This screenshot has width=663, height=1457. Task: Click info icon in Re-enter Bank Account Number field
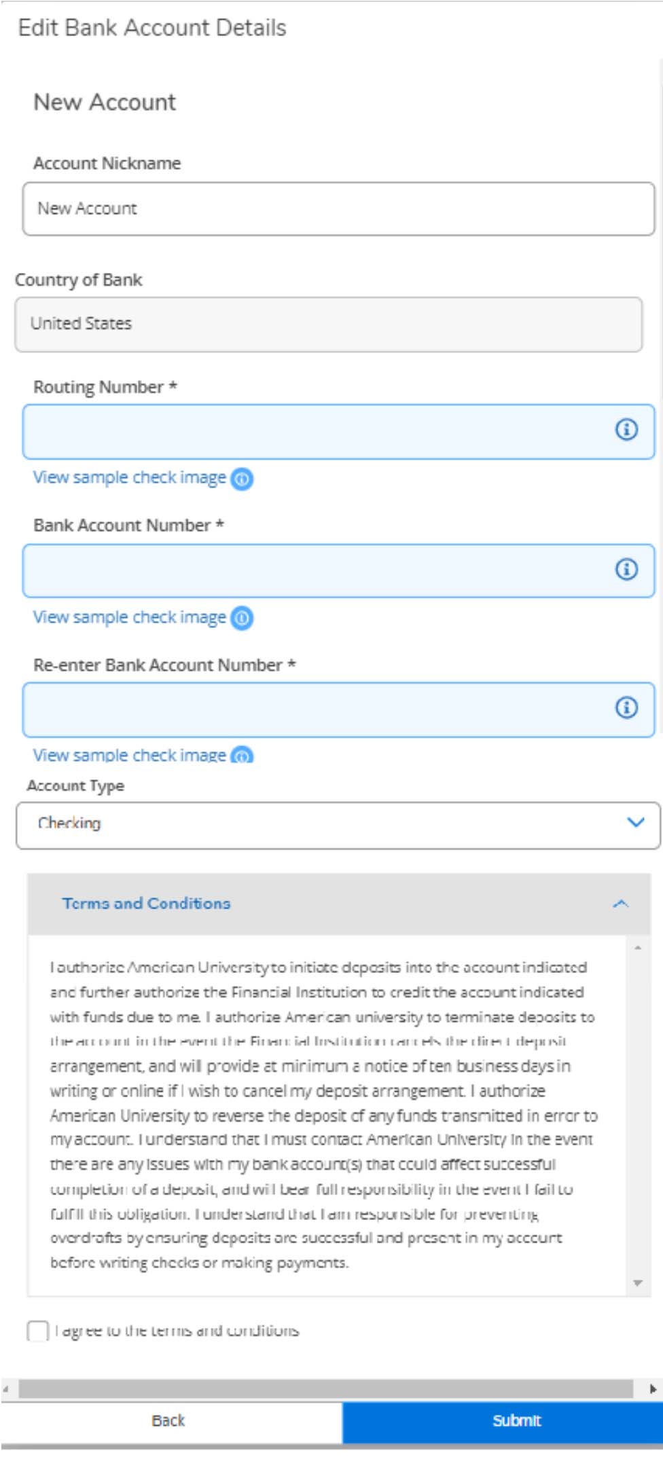626,707
